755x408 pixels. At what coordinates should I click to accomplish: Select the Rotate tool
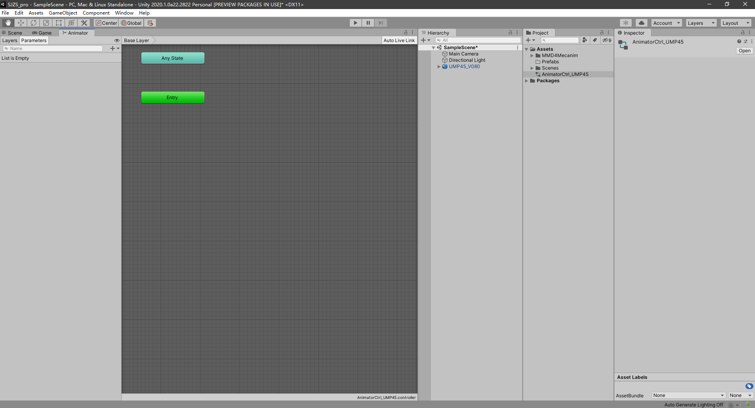click(33, 23)
